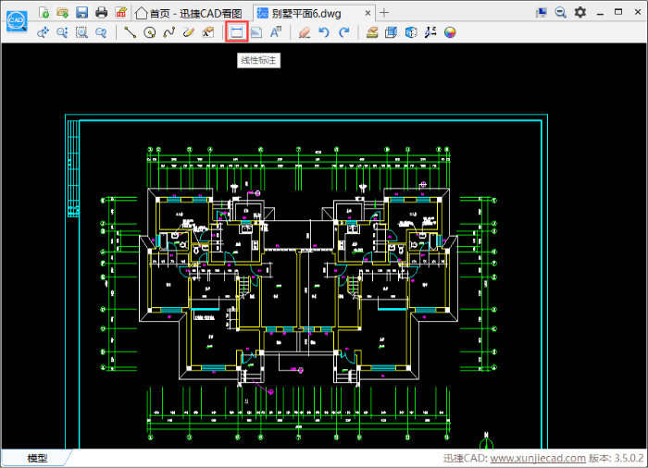
Task: Open a file with the folder icon
Action: tap(63, 12)
